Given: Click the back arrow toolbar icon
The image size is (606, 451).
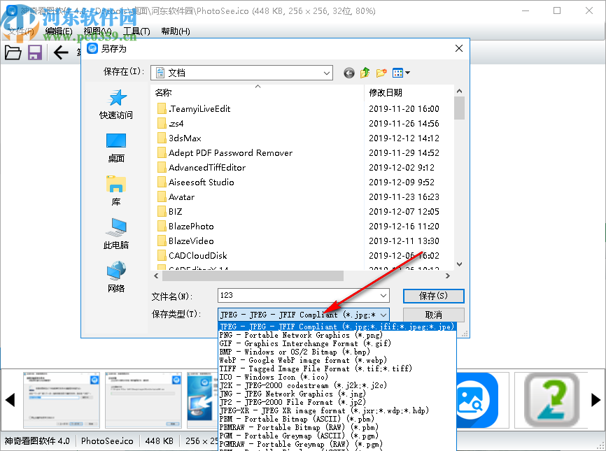Looking at the screenshot, I should pyautogui.click(x=61, y=52).
